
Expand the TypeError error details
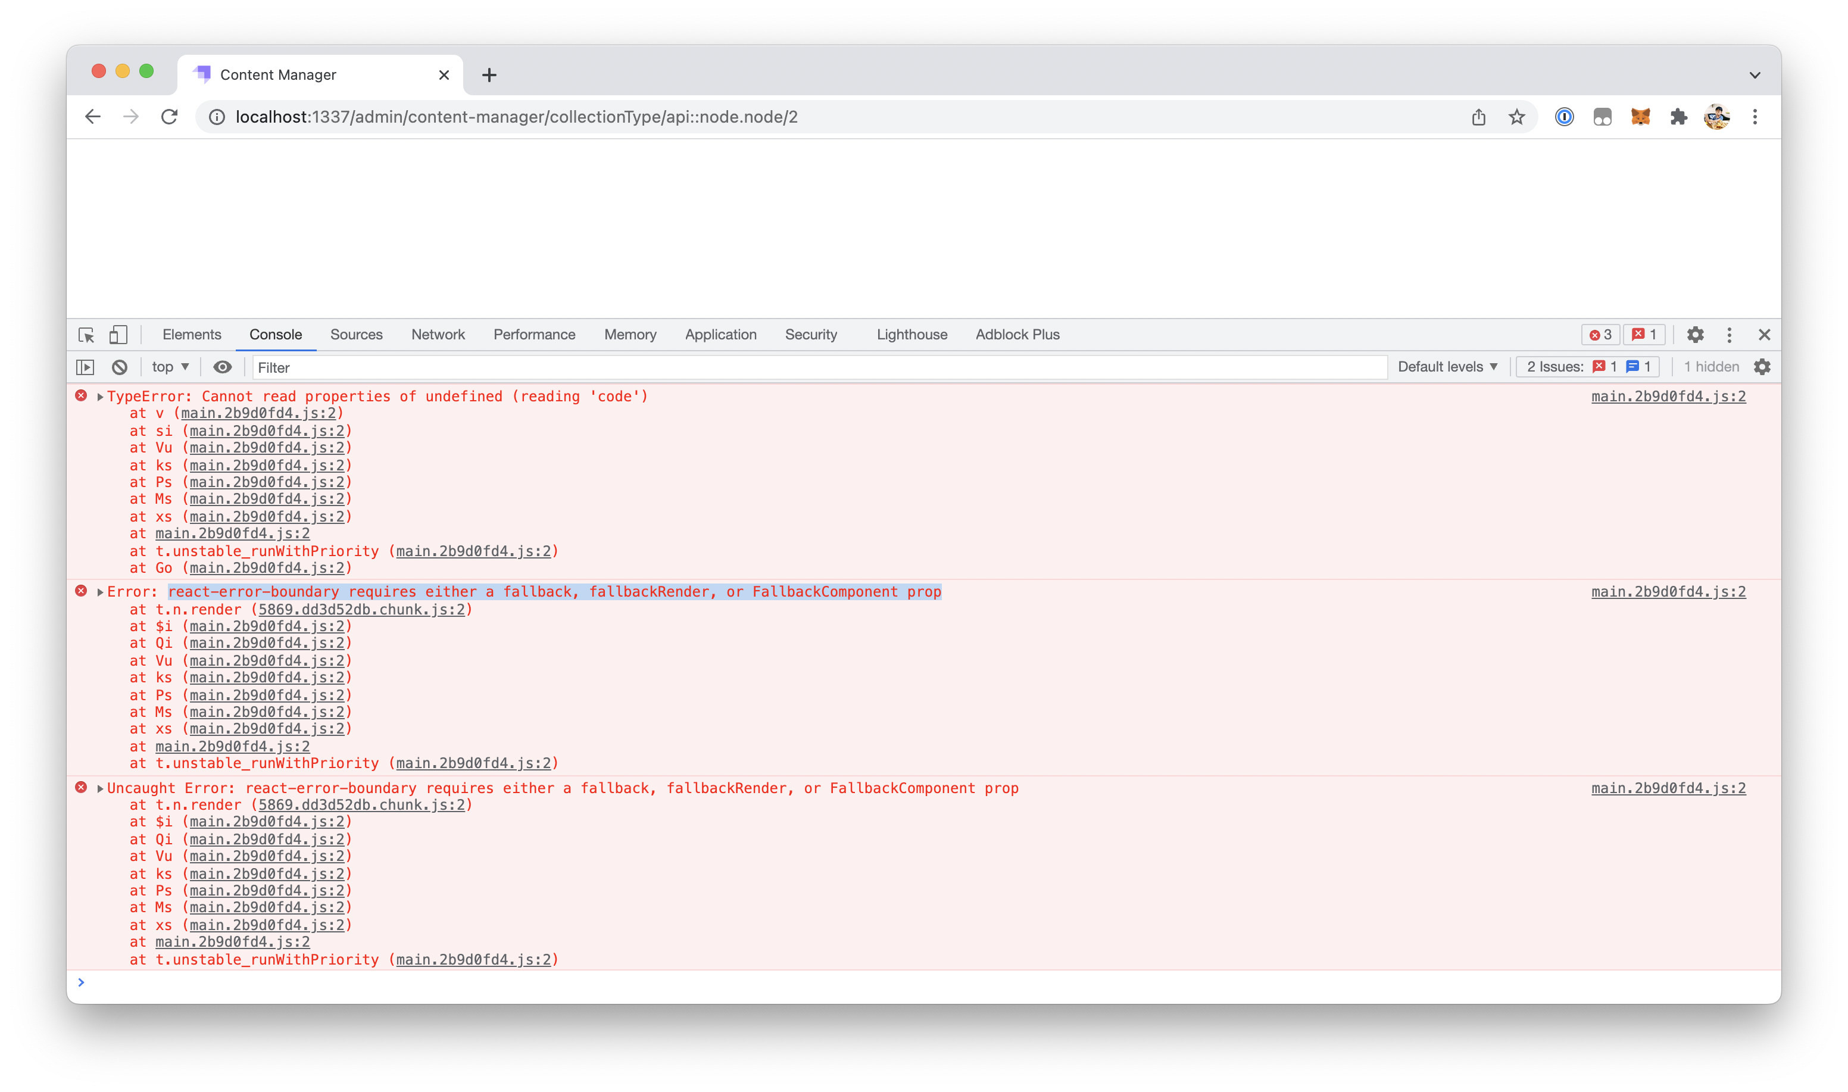pyautogui.click(x=99, y=396)
